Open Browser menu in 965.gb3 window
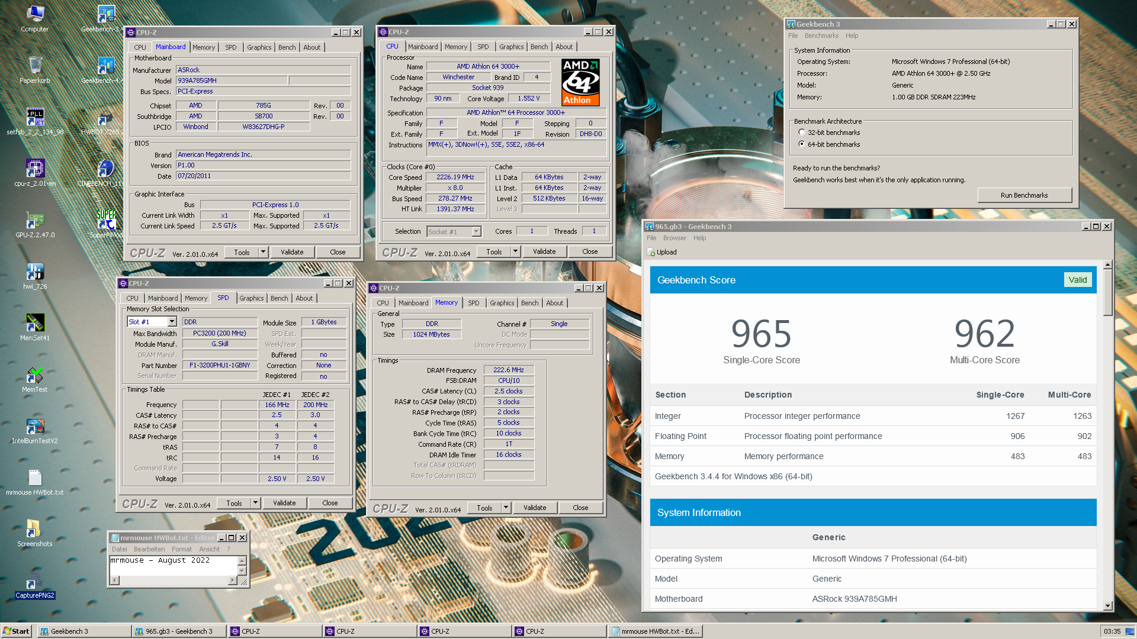 (675, 238)
